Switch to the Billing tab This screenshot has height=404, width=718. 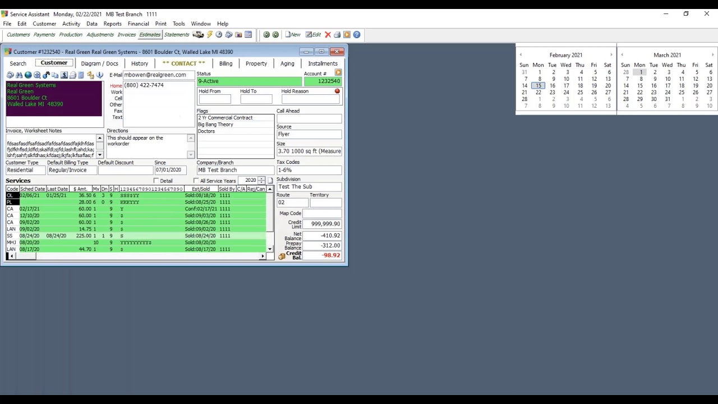click(x=225, y=63)
